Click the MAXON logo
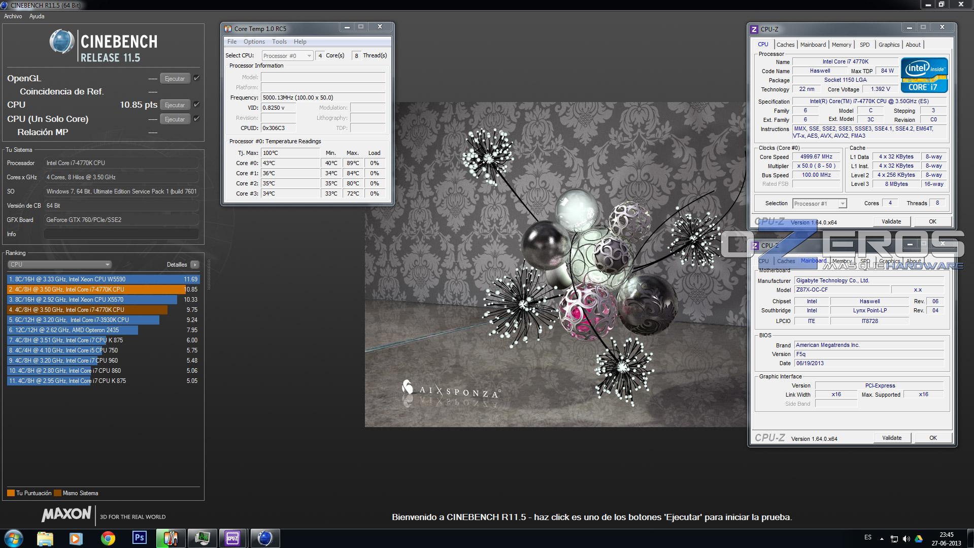Image resolution: width=974 pixels, height=548 pixels. 66,514
